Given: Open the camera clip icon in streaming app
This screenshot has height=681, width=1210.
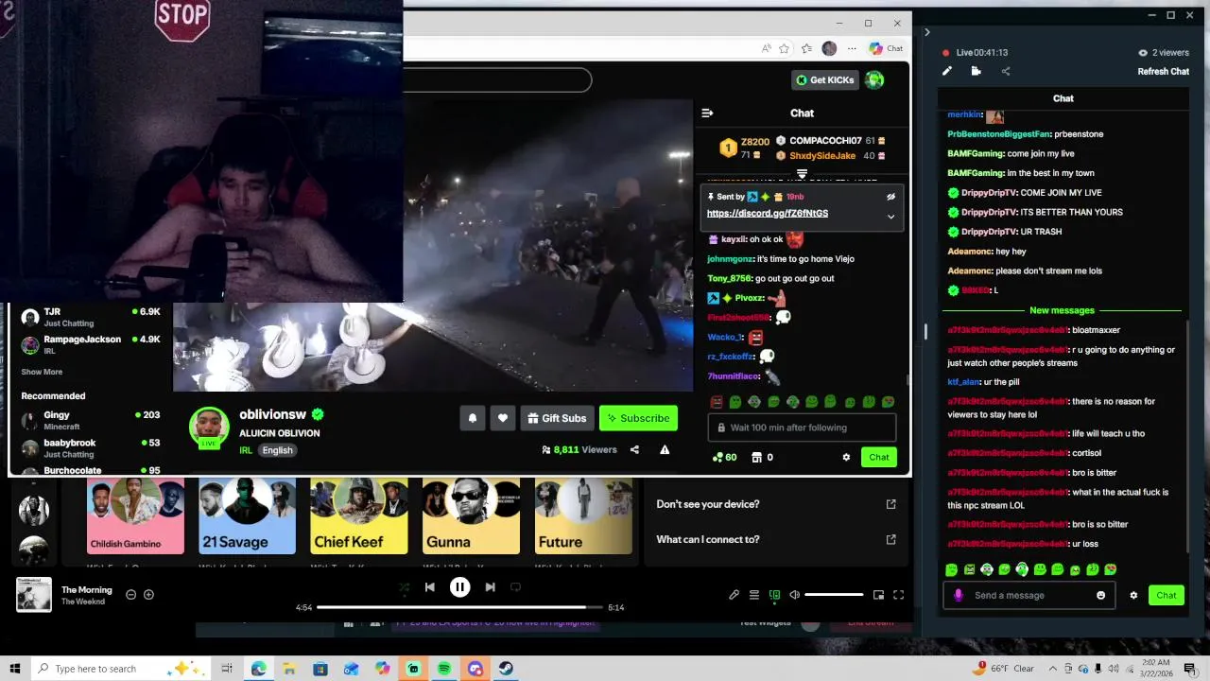Looking at the screenshot, I should [x=976, y=71].
